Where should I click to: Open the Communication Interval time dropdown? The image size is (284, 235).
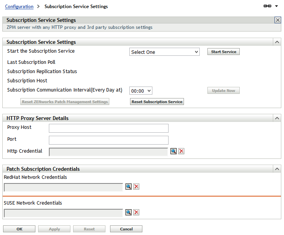tap(141, 91)
